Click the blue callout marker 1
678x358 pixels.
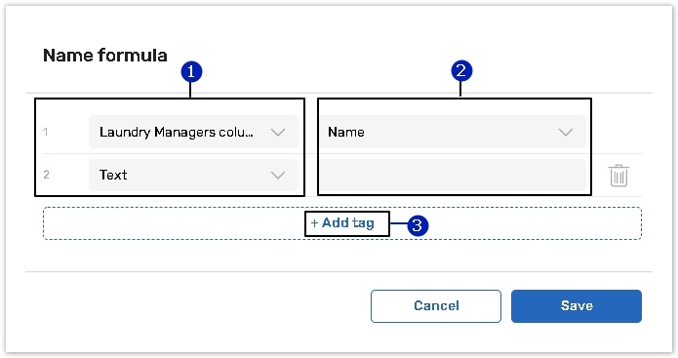pyautogui.click(x=191, y=72)
